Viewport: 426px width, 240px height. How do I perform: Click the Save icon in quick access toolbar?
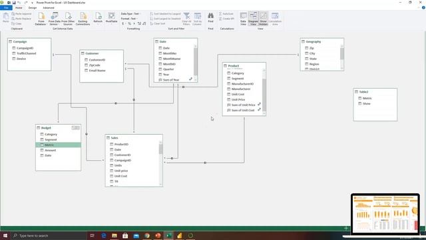coord(14,3)
